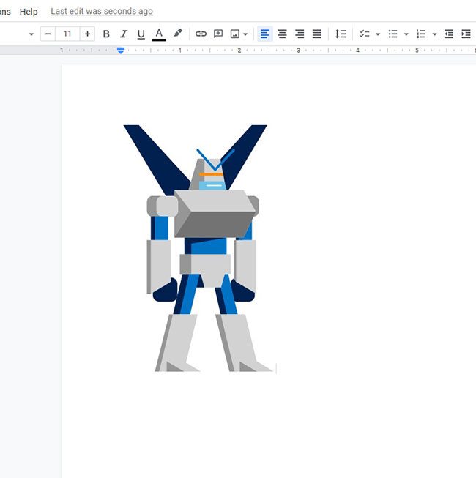Viewport: 476px width, 478px height.
Task: Toggle italic text style
Action: click(x=124, y=34)
